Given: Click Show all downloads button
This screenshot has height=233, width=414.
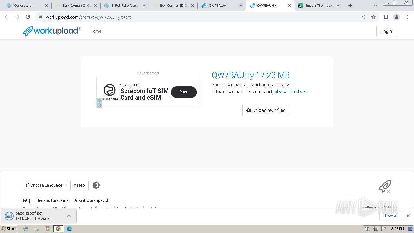Looking at the screenshot, I should (x=391, y=216).
